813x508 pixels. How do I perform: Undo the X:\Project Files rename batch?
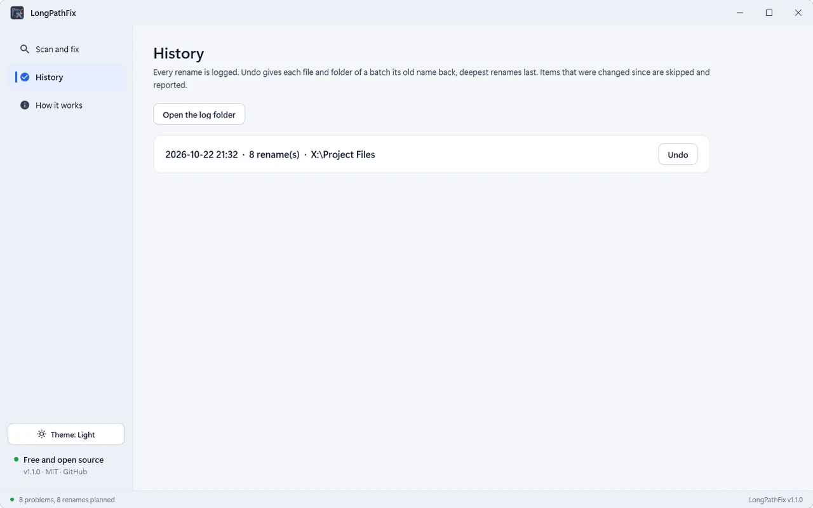(x=678, y=154)
